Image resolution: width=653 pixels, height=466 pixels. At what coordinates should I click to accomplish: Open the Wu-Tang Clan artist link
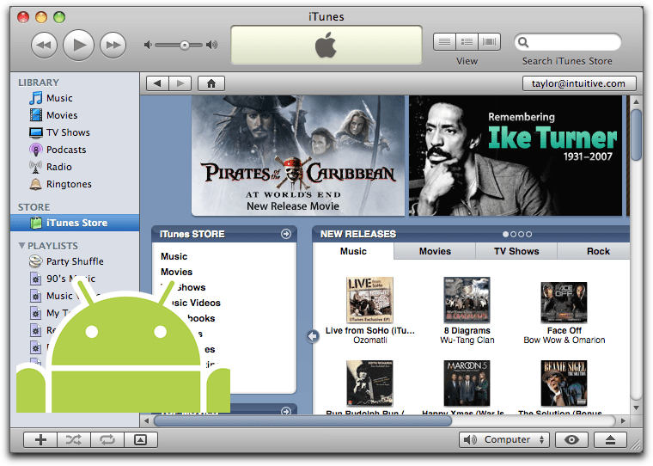pos(467,340)
